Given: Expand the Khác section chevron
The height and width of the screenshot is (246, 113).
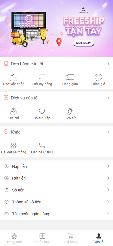Looking at the screenshot, I should [108, 132].
